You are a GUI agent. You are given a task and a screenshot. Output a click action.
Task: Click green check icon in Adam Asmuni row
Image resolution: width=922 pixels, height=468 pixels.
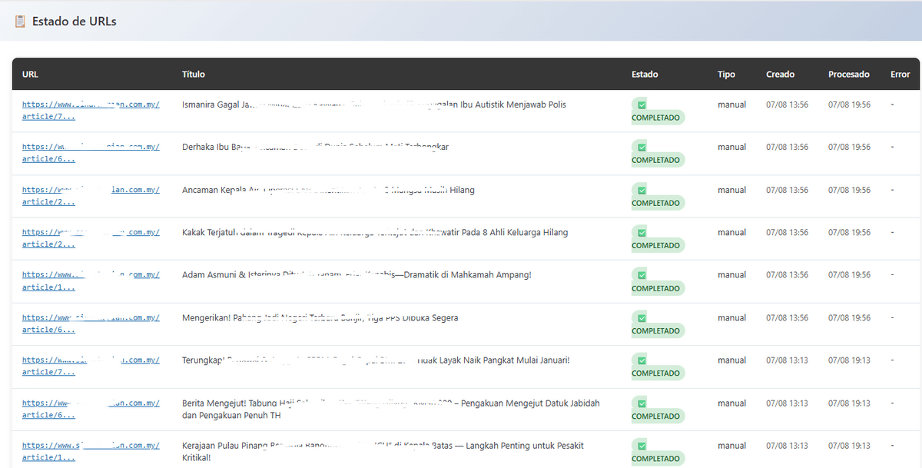pyautogui.click(x=642, y=275)
